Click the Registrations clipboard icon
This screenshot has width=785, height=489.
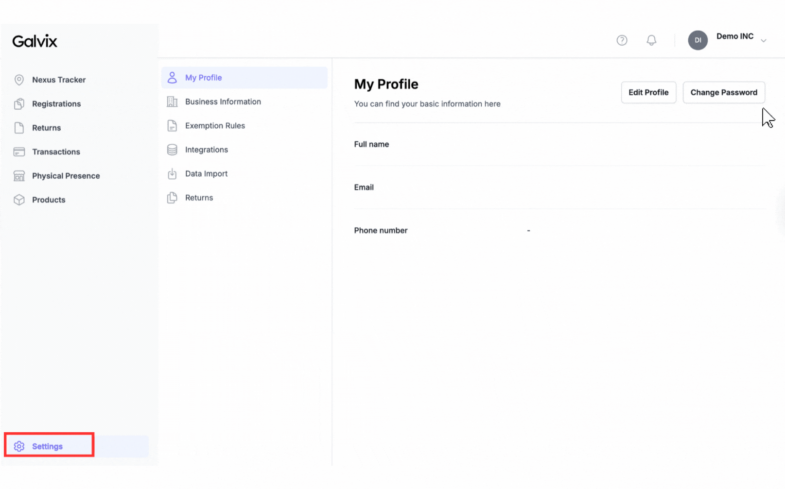(19, 104)
